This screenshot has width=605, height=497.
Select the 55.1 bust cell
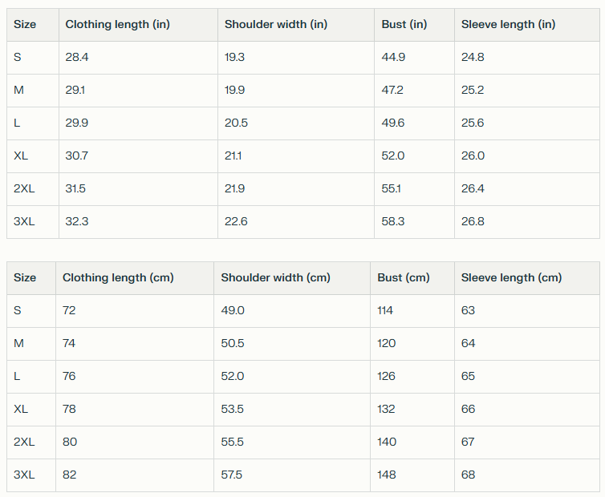coord(392,189)
